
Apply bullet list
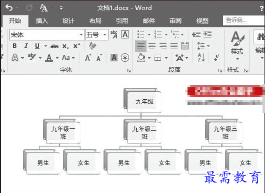[141, 34]
